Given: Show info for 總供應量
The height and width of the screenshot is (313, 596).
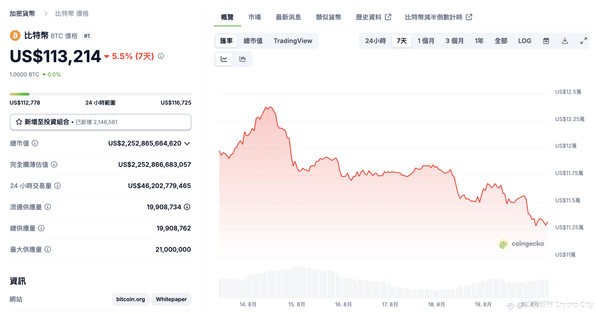Looking at the screenshot, I should point(41,228).
